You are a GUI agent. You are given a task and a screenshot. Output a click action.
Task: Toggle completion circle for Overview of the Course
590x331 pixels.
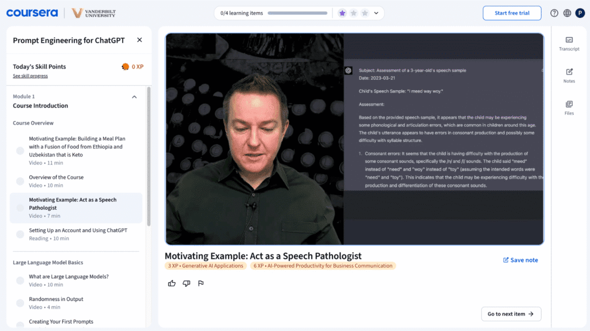pos(20,181)
